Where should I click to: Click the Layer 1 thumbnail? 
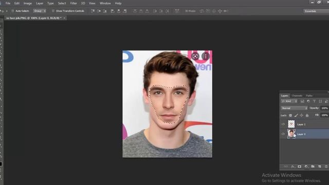291,124
